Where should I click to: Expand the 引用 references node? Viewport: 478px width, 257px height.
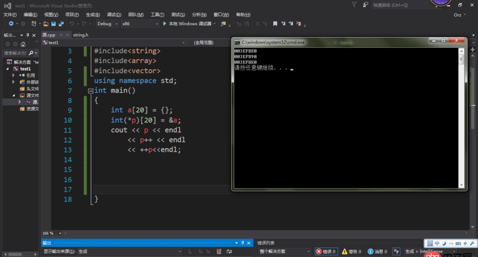tap(13, 75)
